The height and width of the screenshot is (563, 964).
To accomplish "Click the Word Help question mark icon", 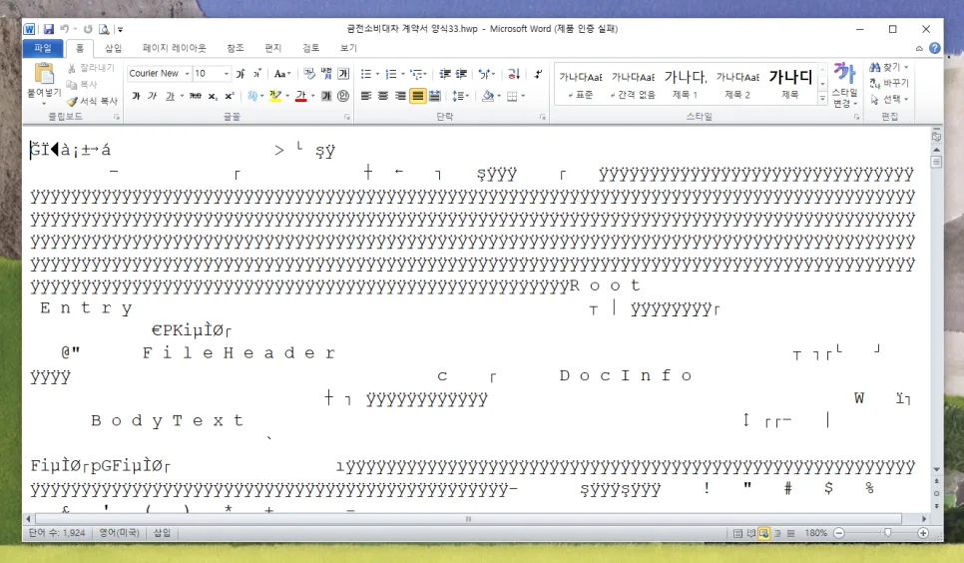I will [x=934, y=48].
